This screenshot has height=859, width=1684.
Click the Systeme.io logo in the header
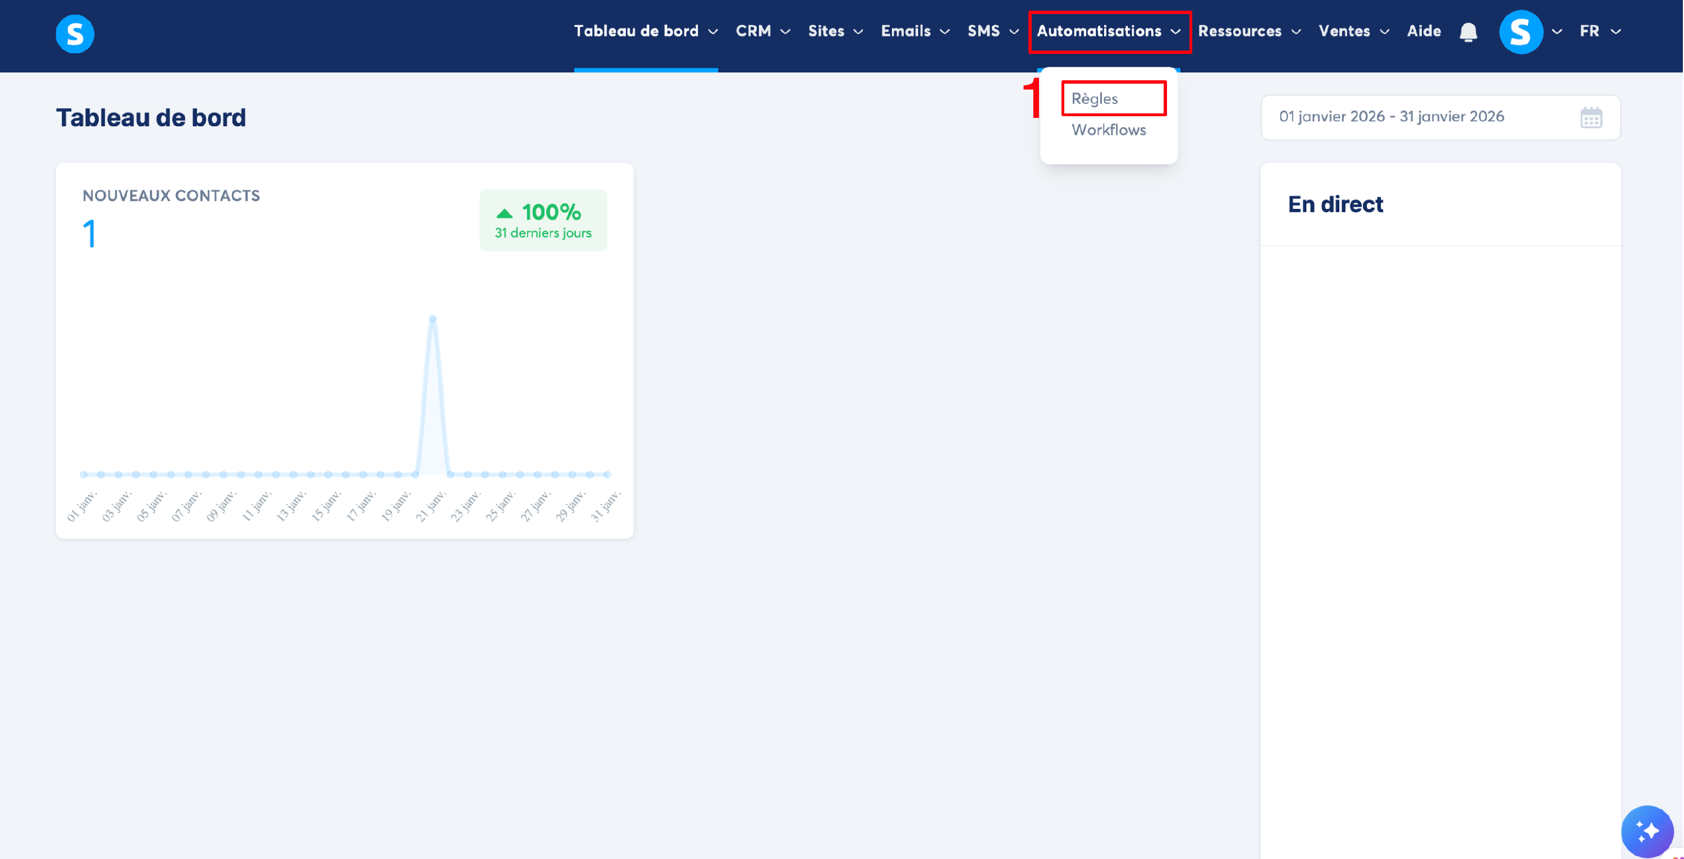tap(75, 33)
